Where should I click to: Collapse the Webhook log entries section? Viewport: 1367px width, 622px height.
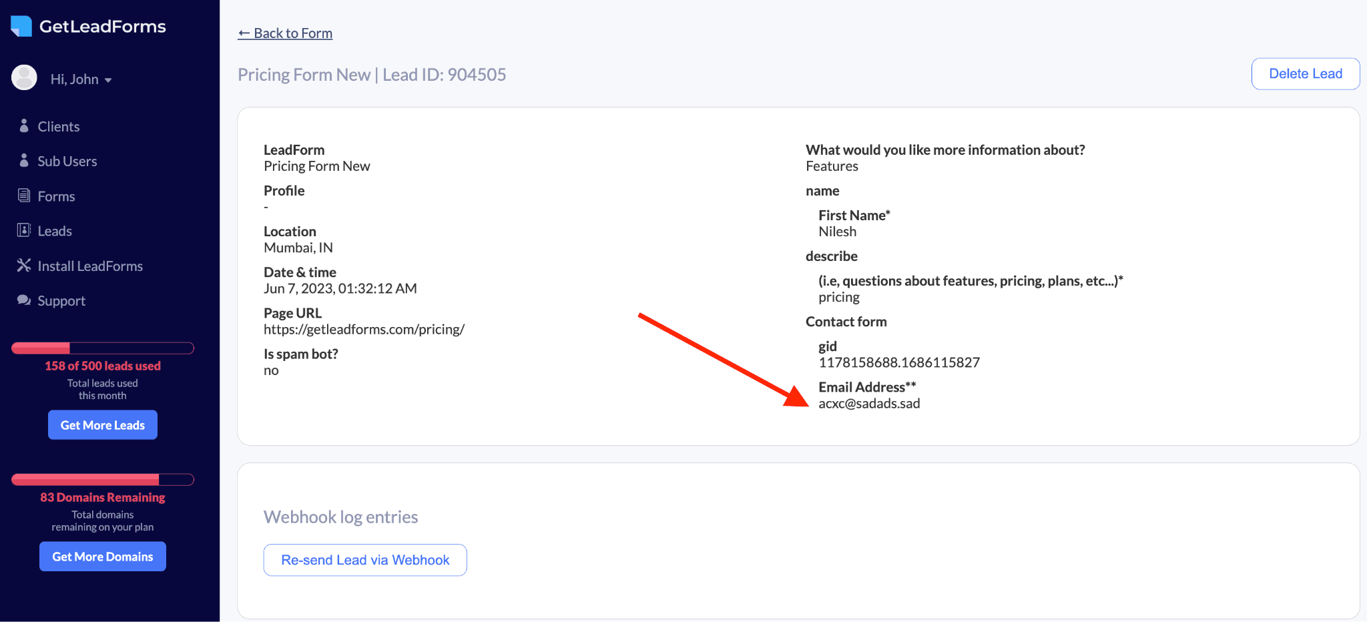pyautogui.click(x=340, y=516)
